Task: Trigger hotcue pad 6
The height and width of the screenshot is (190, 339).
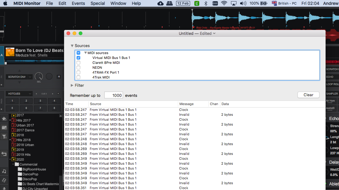Action: (26, 108)
